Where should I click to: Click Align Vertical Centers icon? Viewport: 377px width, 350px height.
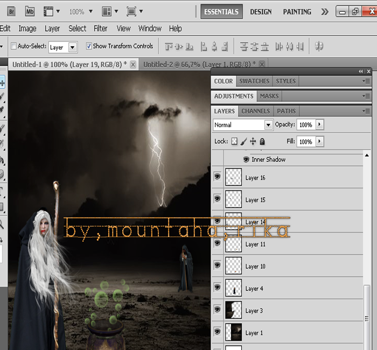pyautogui.click(x=179, y=46)
